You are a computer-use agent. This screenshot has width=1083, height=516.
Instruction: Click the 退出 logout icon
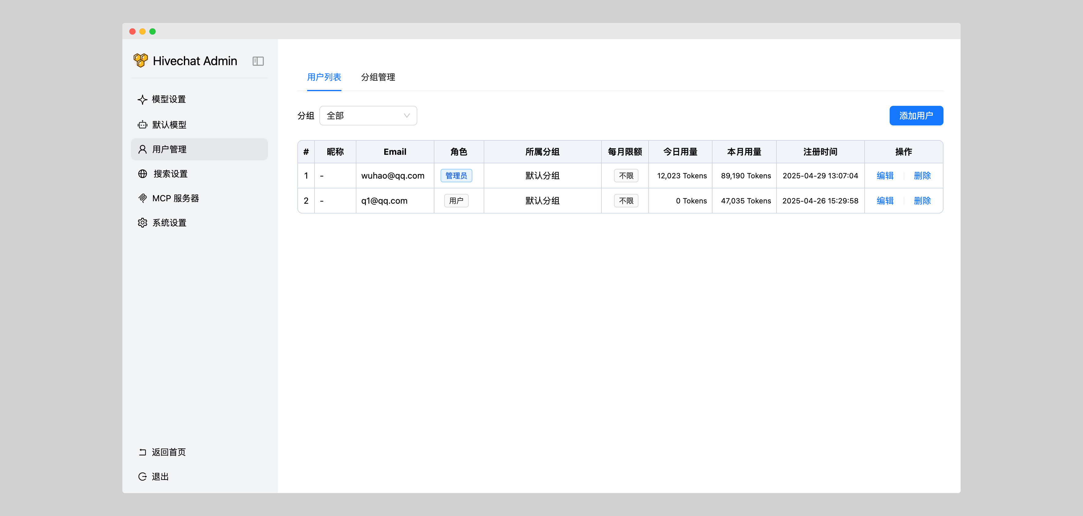[x=143, y=477]
